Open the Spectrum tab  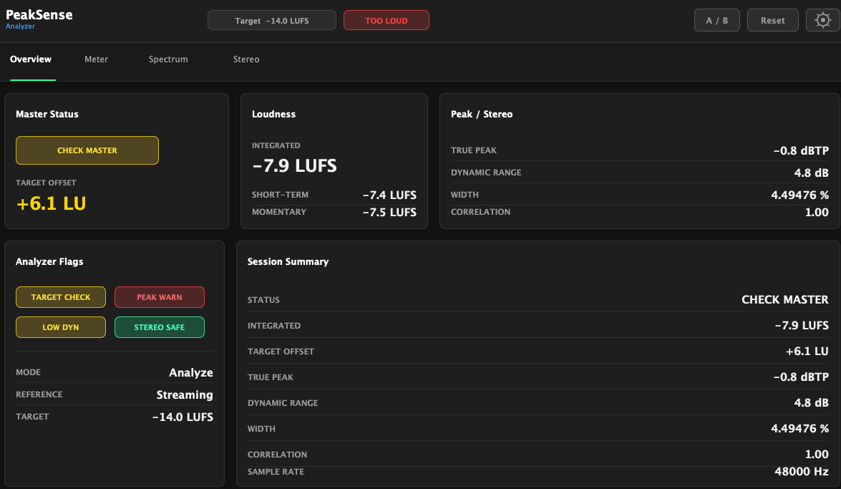[168, 59]
